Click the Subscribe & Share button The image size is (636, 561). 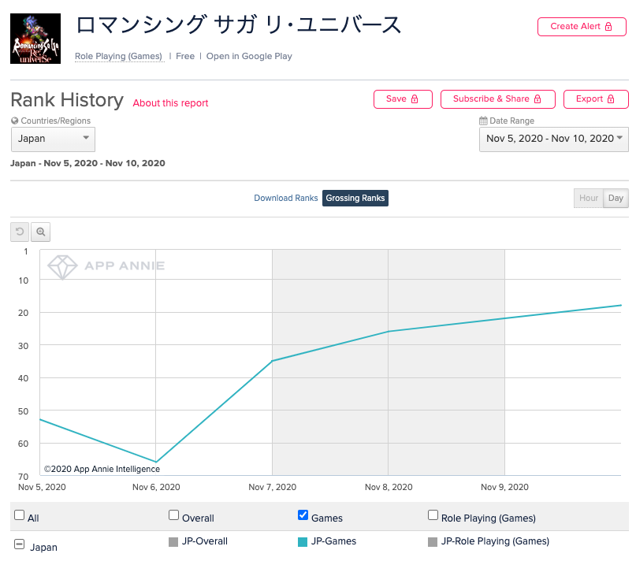[x=497, y=99]
